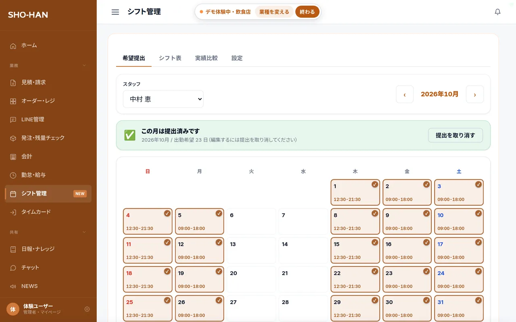The height and width of the screenshot is (322, 516).
Task: Open the スタッフ dropdown showing 中村 恵
Action: (163, 99)
